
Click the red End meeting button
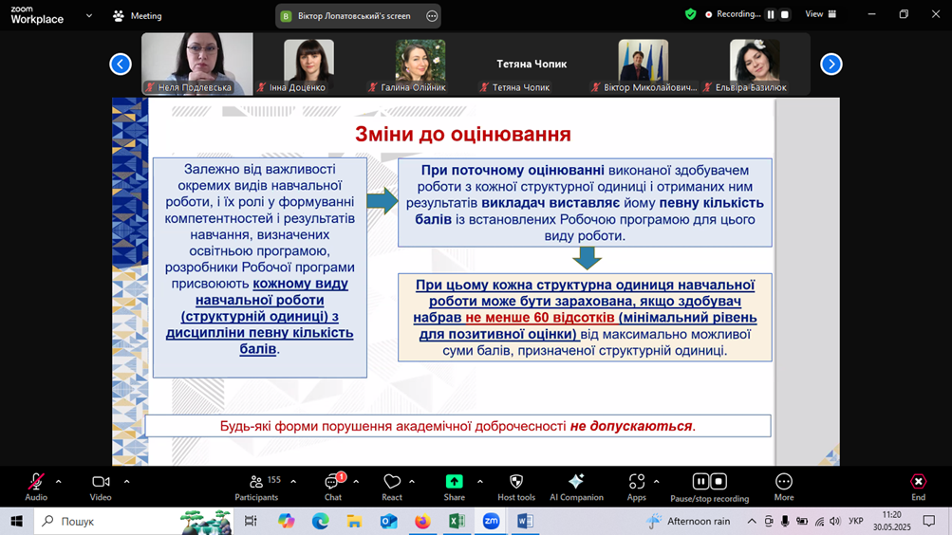918,487
